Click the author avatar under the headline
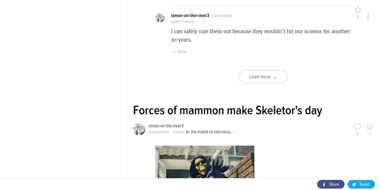Screen dimensions: 380x190 139,129
